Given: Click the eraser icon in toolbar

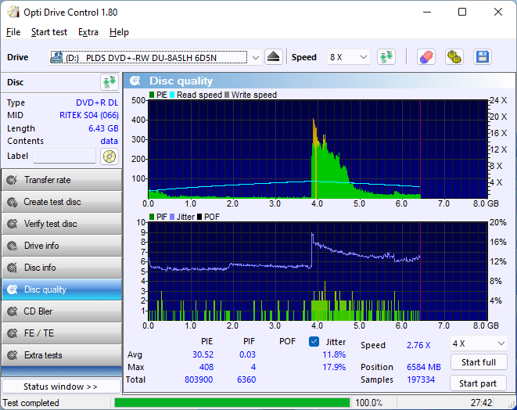Looking at the screenshot, I should pos(425,57).
